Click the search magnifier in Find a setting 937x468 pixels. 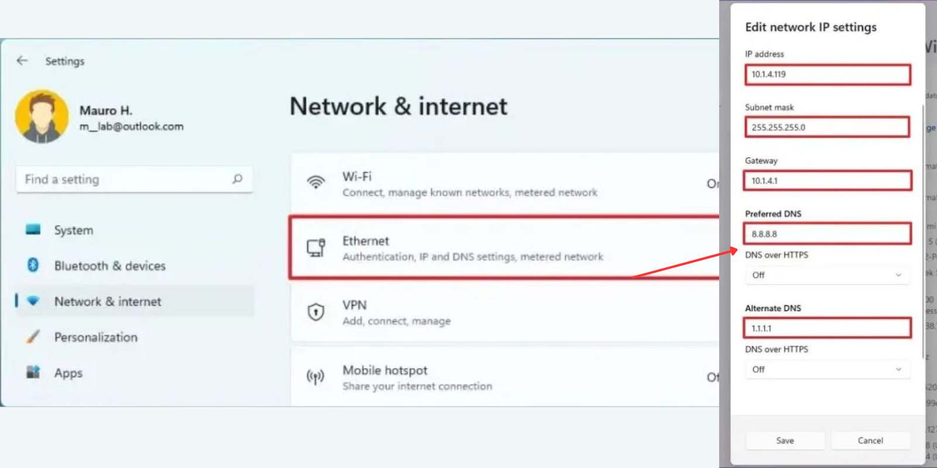coord(237,179)
